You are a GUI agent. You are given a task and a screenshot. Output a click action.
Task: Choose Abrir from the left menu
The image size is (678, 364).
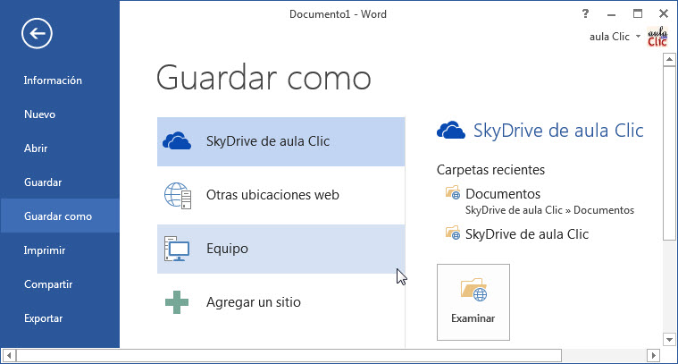(36, 148)
